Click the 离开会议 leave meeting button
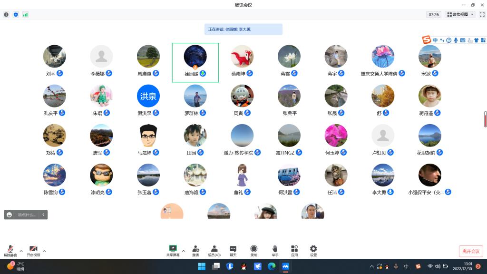Screen dimensions: 487x274 471,251
